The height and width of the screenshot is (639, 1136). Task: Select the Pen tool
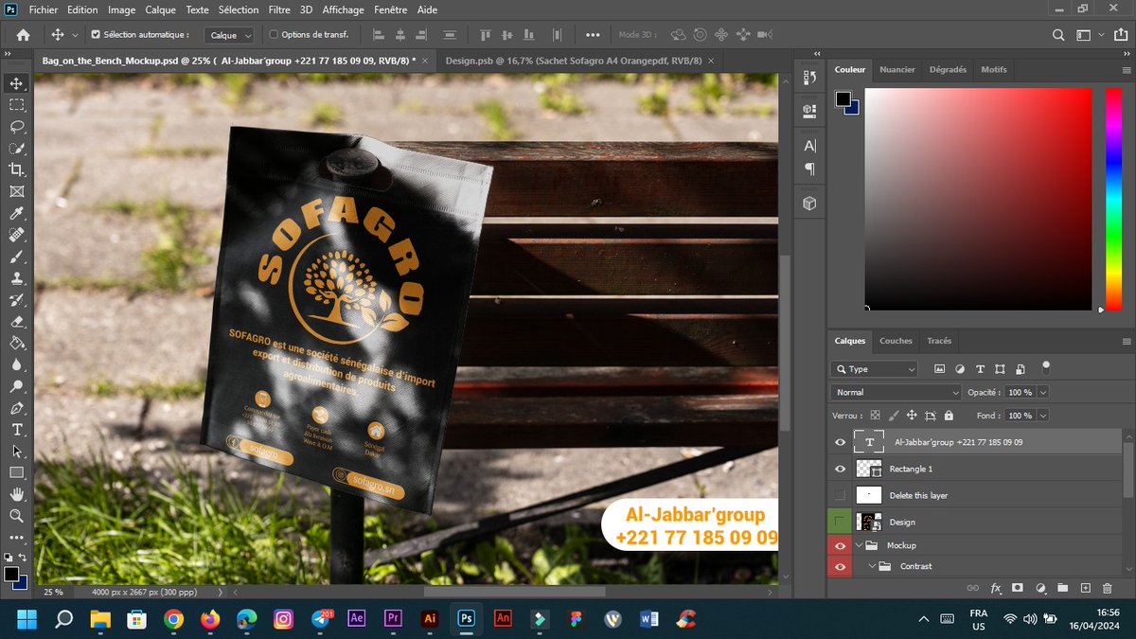point(17,408)
